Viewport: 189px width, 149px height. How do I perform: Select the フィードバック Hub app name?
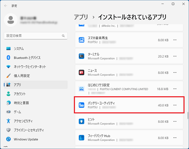[99, 136]
